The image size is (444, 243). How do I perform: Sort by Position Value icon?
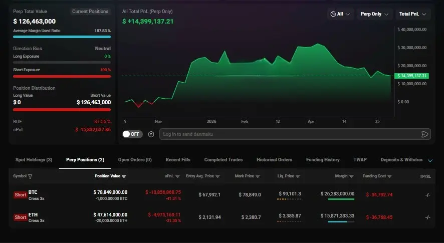coord(124,176)
